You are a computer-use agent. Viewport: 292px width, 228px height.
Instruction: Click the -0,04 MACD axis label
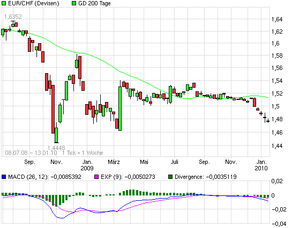tap(279, 224)
